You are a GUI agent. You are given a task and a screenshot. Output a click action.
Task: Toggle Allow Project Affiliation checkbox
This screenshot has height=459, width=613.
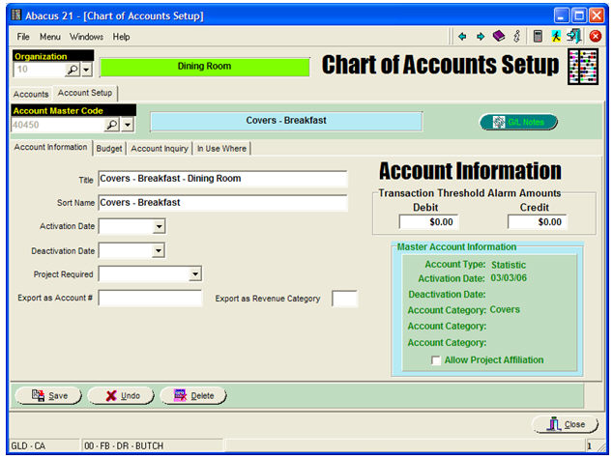[x=435, y=360]
